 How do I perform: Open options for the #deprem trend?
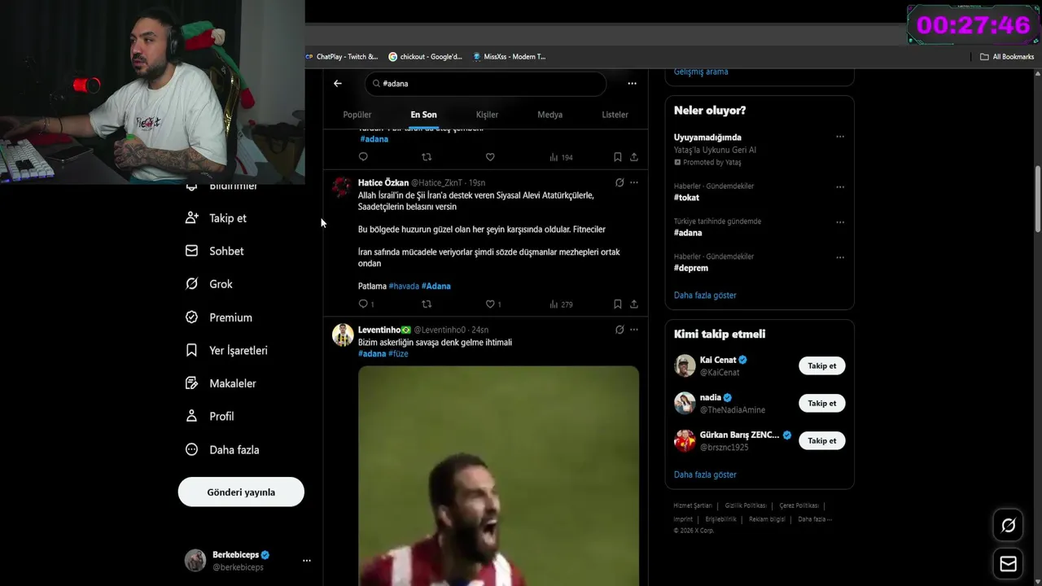tap(840, 257)
